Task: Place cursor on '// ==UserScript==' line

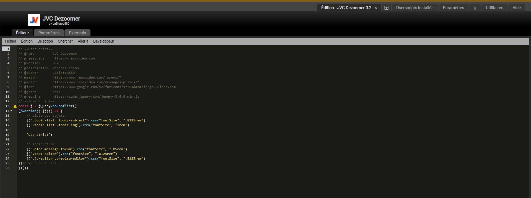Action: 35,49
